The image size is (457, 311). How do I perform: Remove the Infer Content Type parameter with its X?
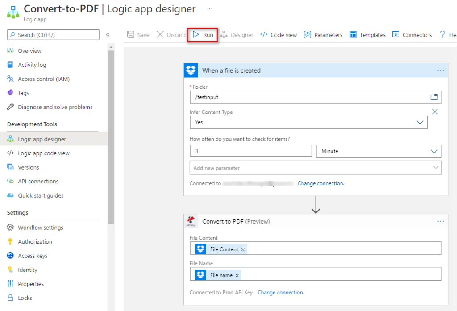tap(435, 112)
